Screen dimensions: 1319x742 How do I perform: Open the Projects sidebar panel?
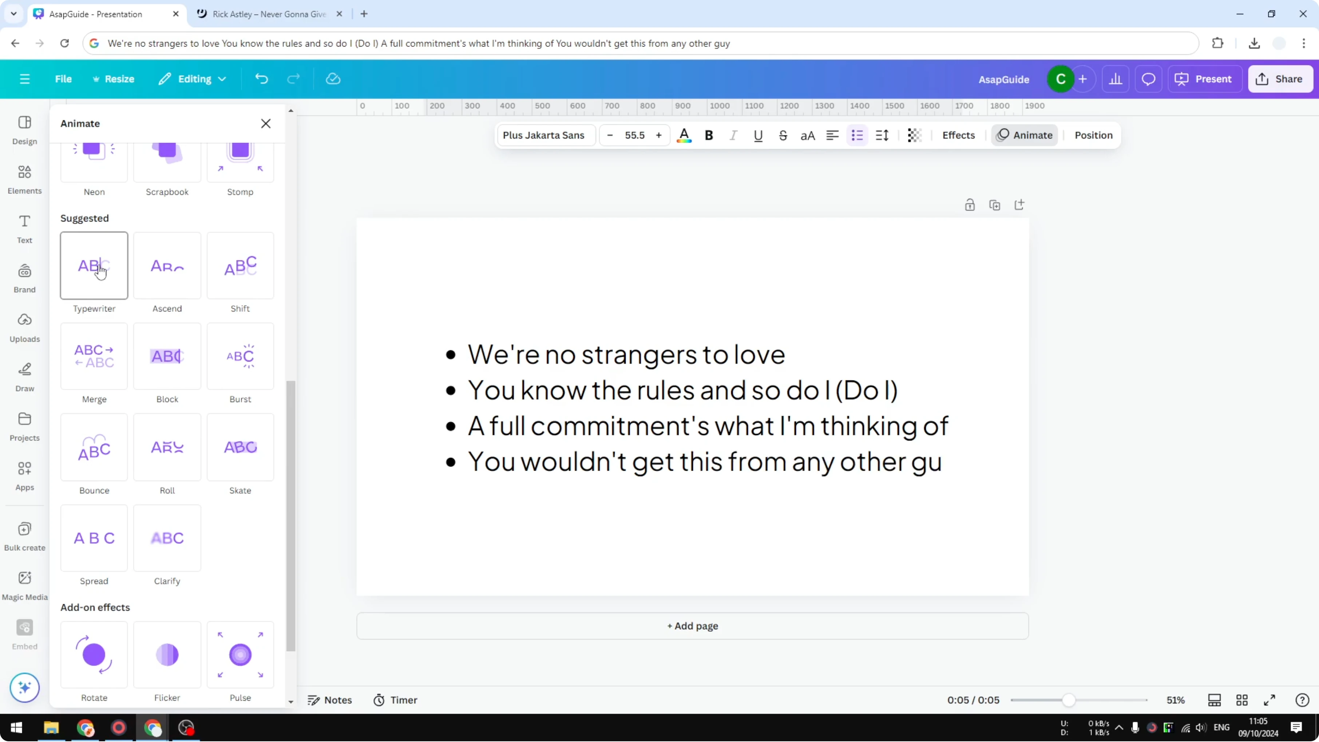[x=25, y=427]
